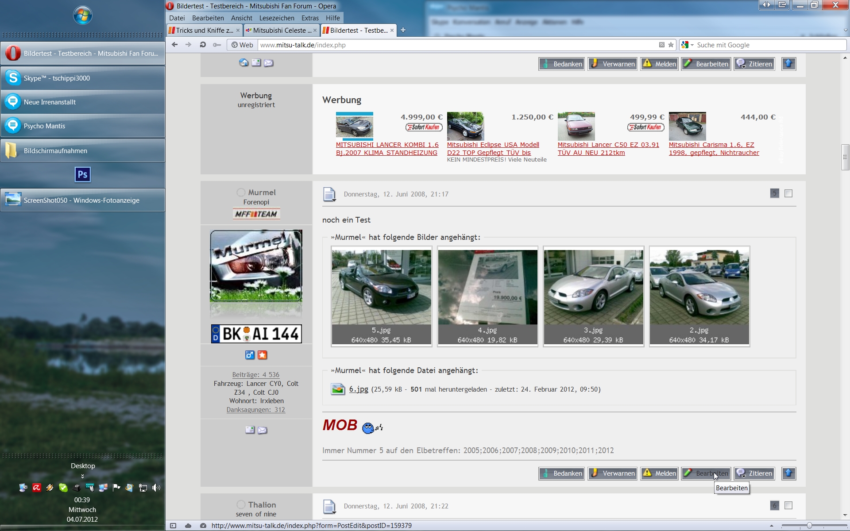Viewport: 850px width, 531px height.
Task: Click the page vertical scrollbar thumb
Action: 845,157
